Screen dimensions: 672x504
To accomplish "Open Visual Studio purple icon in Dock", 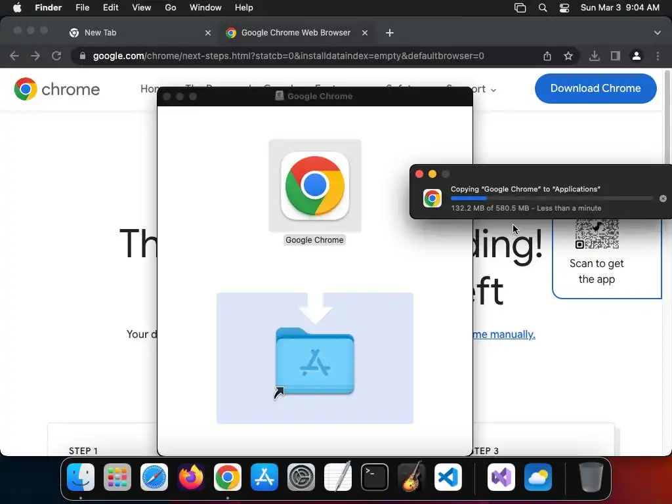I will click(x=501, y=477).
